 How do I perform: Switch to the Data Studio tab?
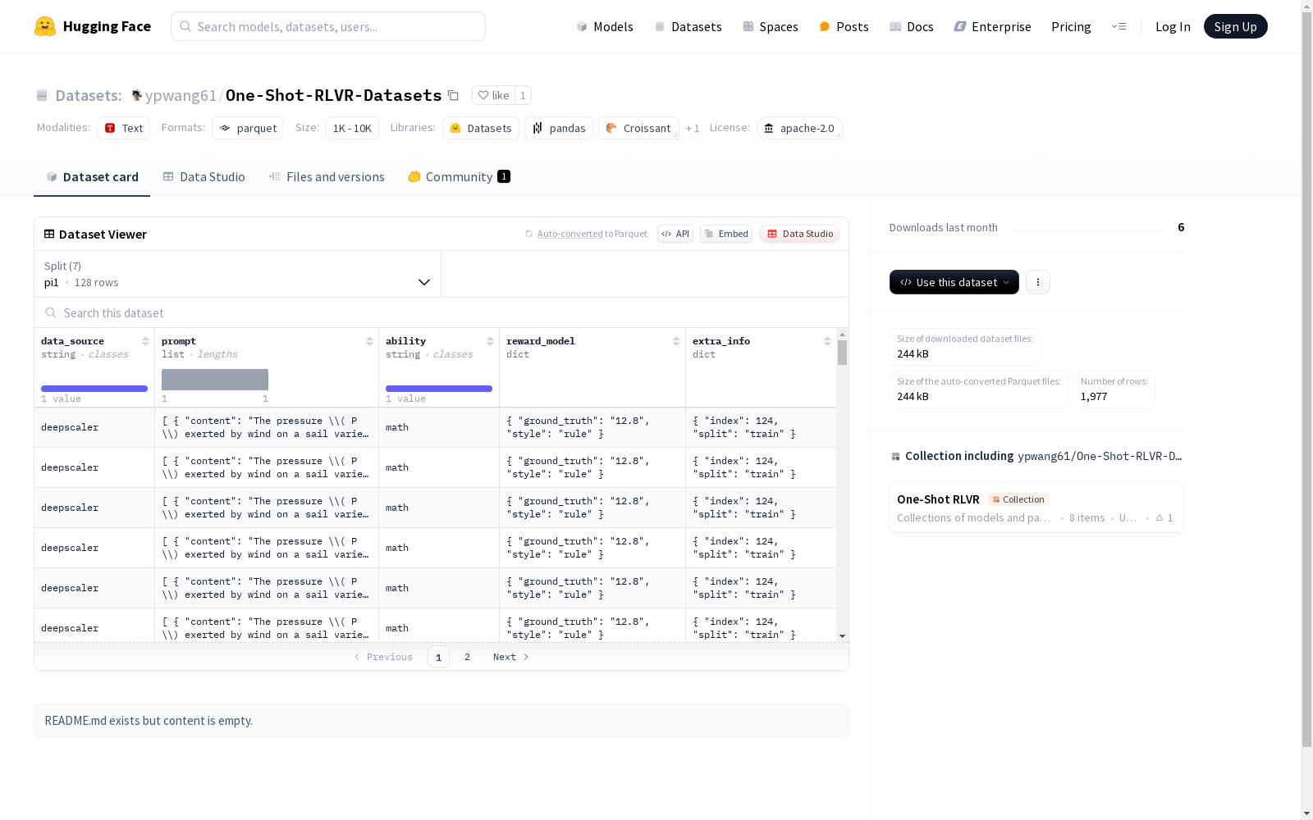(x=204, y=176)
